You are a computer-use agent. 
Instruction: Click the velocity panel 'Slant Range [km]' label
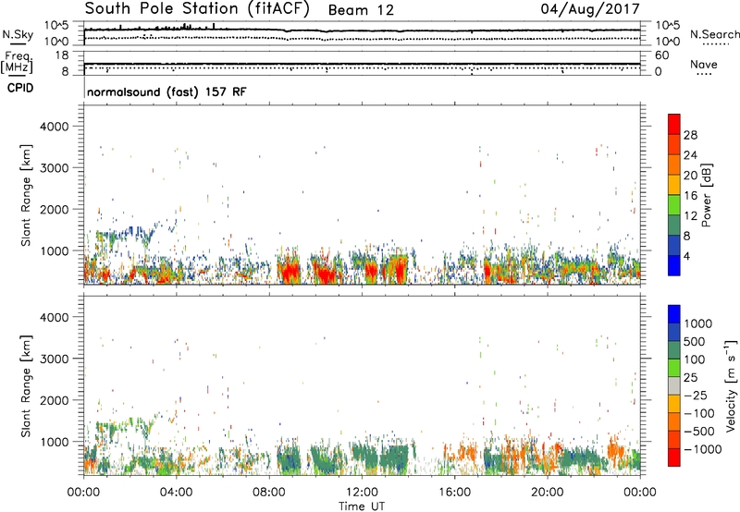coord(26,386)
